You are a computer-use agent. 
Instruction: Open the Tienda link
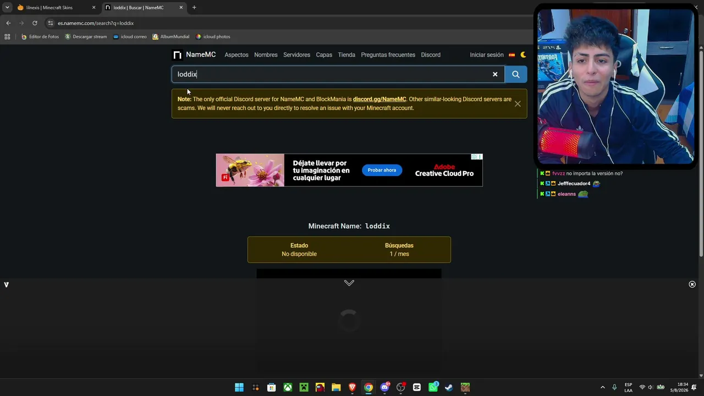pos(346,55)
